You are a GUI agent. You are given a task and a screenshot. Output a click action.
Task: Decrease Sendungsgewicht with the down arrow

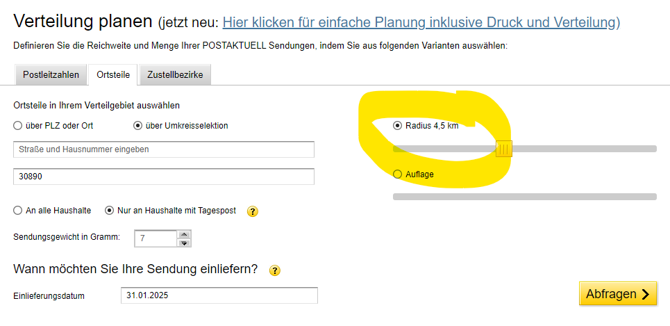184,243
